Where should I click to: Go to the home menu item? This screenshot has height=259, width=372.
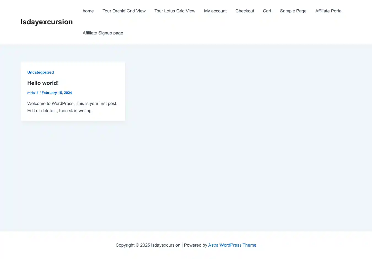[88, 11]
